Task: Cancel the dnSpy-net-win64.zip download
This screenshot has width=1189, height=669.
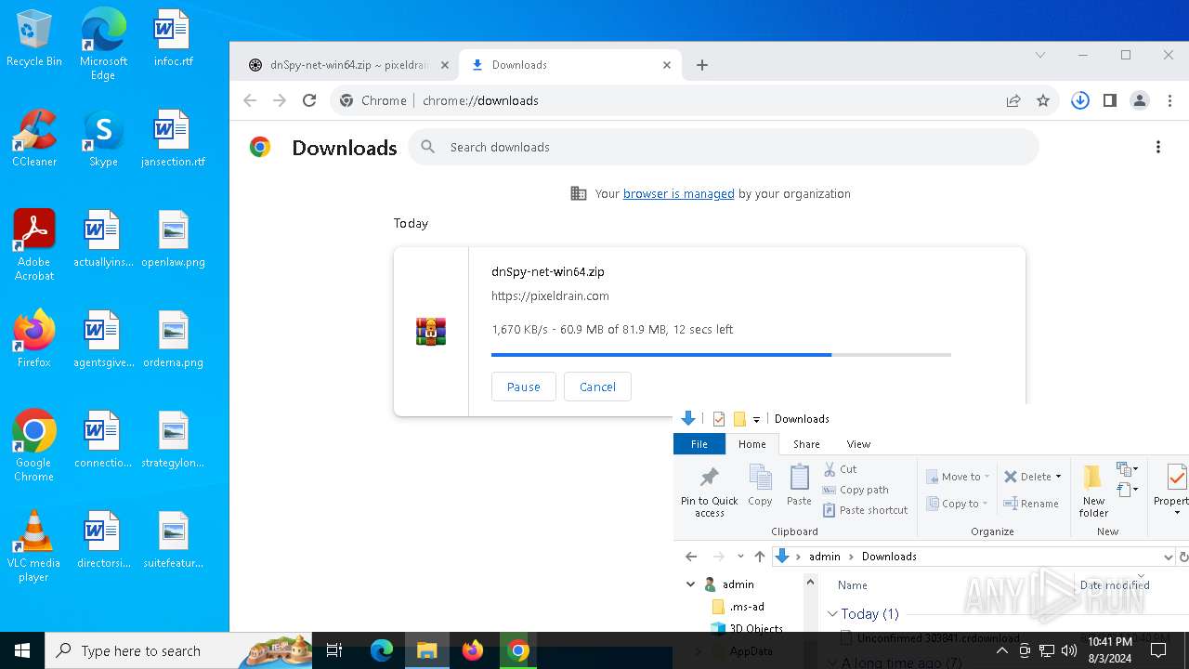Action: coord(597,387)
